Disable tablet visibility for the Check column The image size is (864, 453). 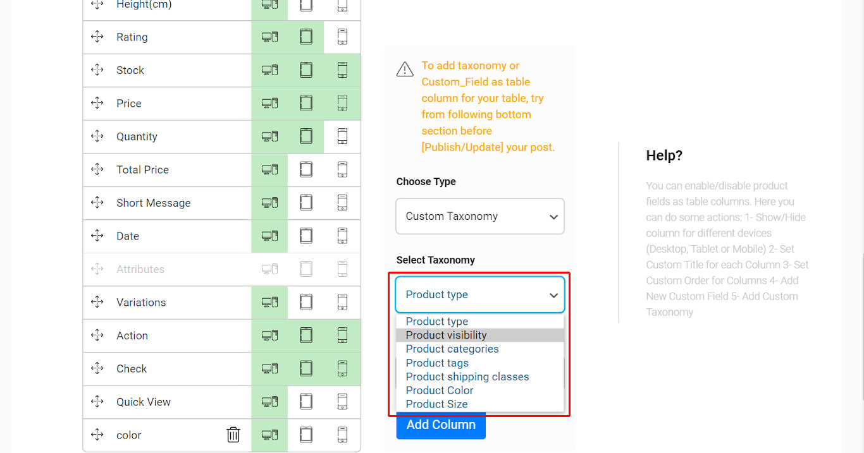tap(306, 368)
